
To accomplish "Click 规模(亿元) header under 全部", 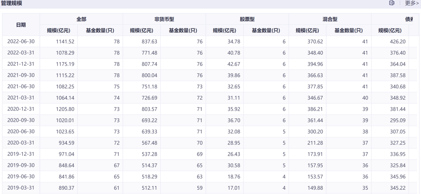I will [58, 31].
